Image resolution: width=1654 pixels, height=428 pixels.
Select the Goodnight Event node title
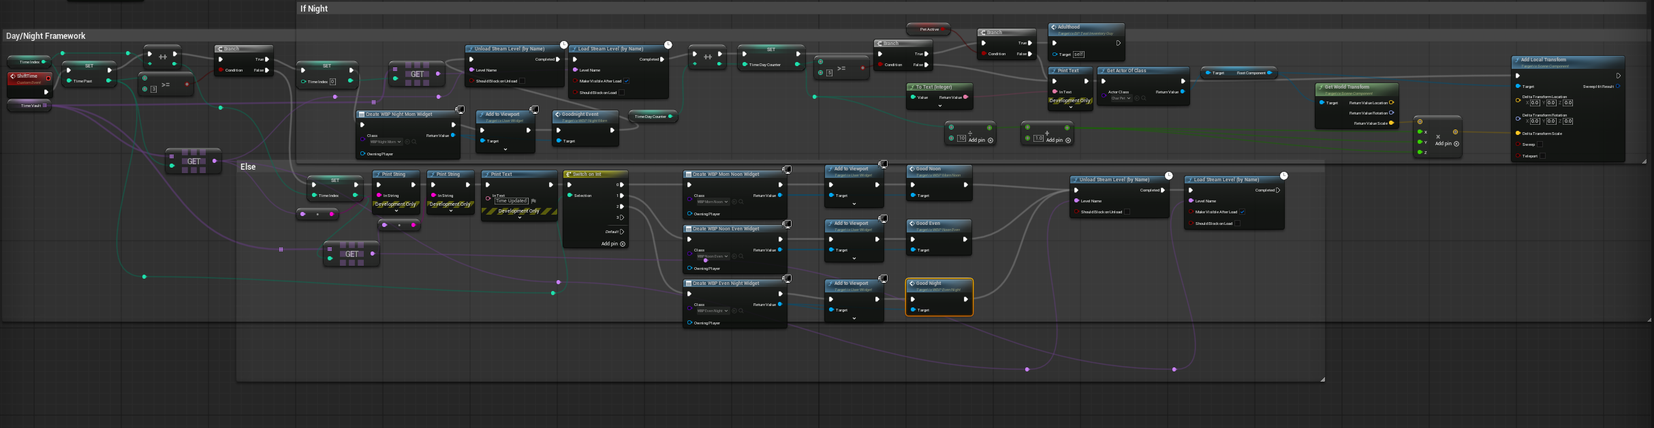point(580,114)
